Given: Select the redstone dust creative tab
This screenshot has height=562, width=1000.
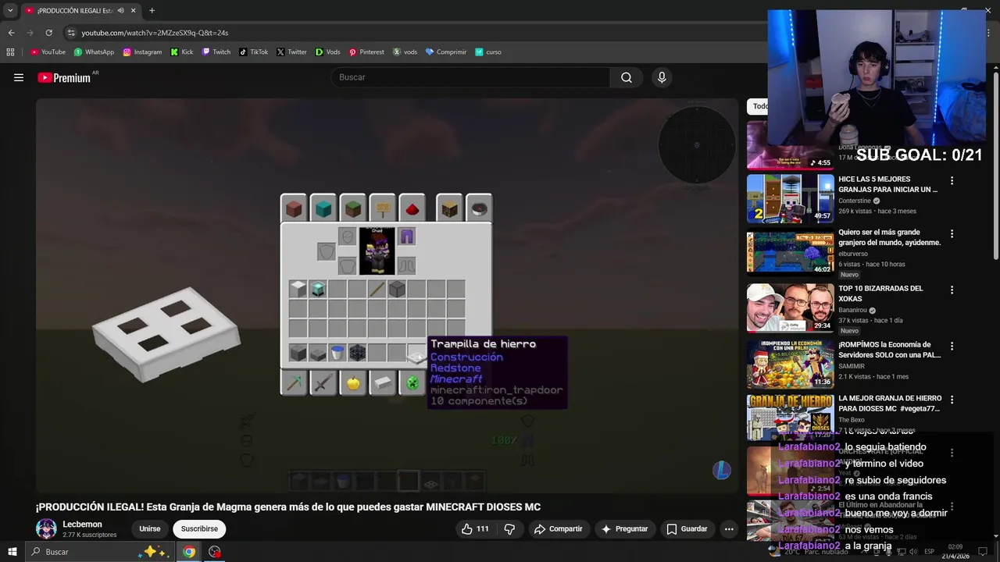Looking at the screenshot, I should tap(412, 208).
